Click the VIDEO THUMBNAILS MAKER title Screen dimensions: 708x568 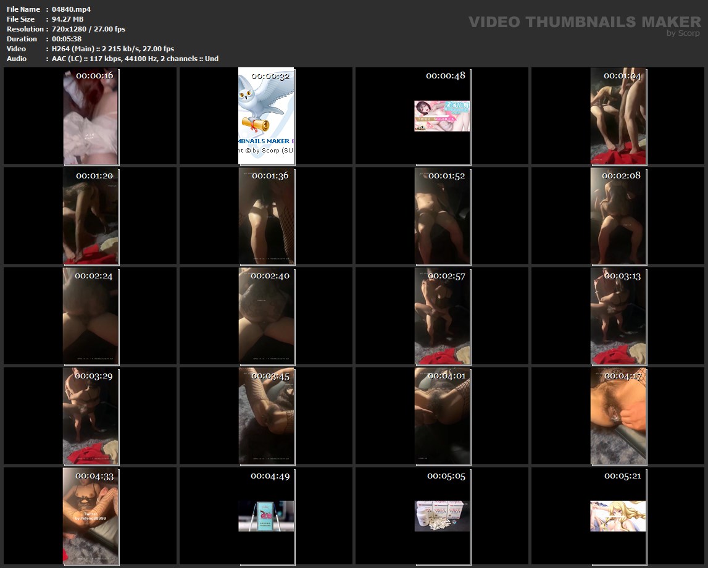[x=584, y=22]
